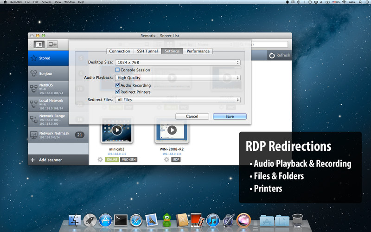This screenshot has width=371, height=232.
Task: Click the Add scanner label
Action: 51,160
